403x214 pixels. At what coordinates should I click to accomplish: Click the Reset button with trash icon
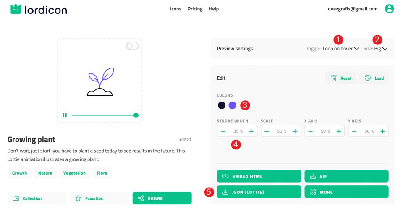[x=341, y=78]
